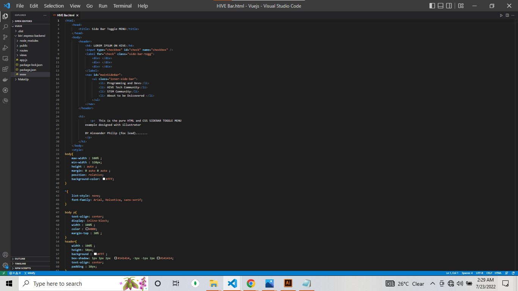Image resolution: width=518 pixels, height=291 pixels.
Task: Open the Remote Explorer view
Action: (x=5, y=58)
